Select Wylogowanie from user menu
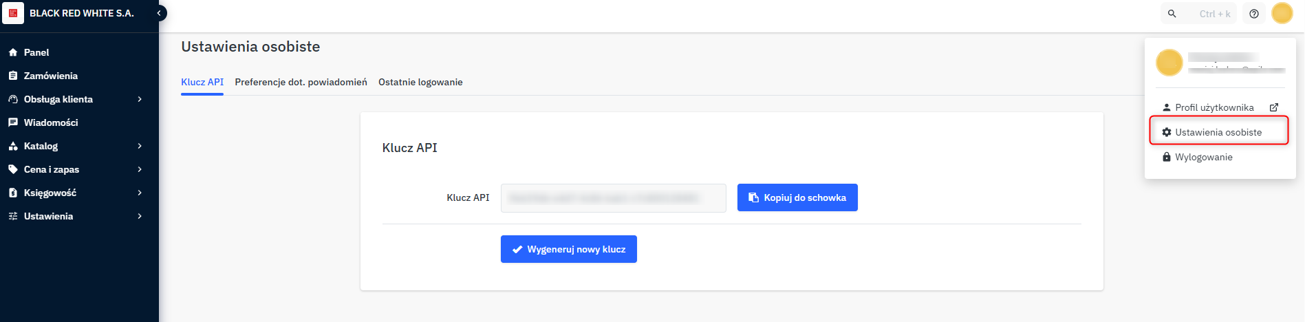Screen dimensions: 1305x322 coord(1203,157)
